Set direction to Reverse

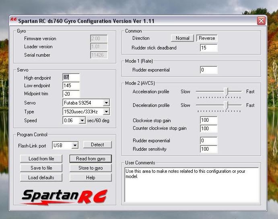[207, 38]
